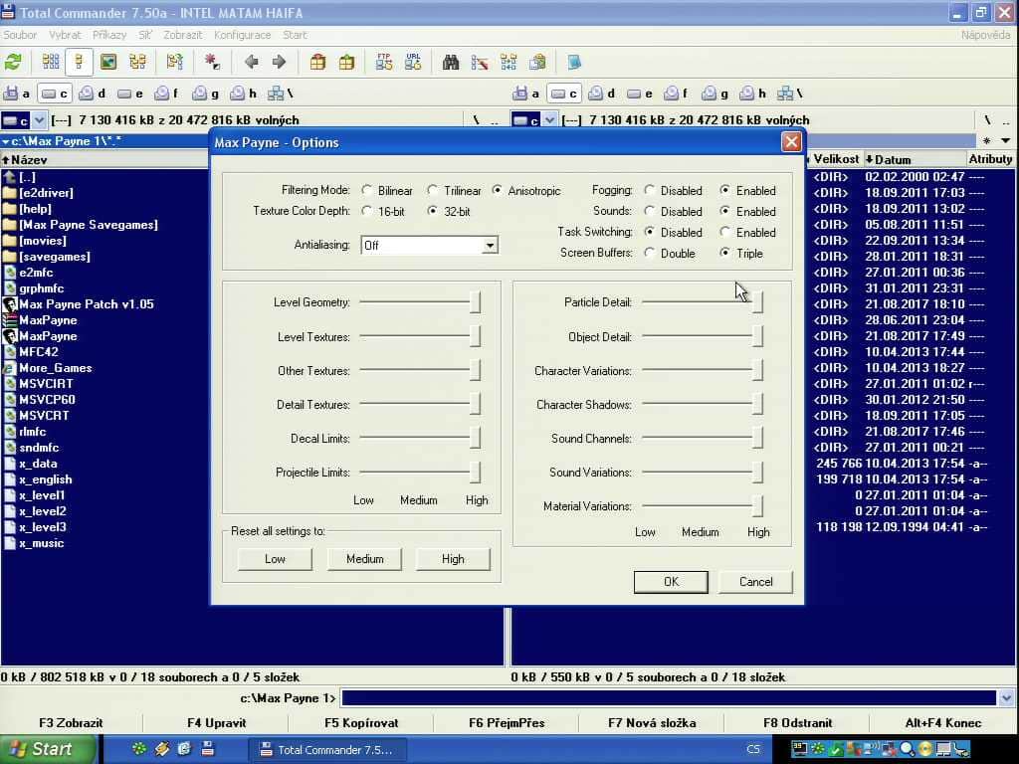
Task: Select drive d in left drive bar
Action: pos(93,94)
